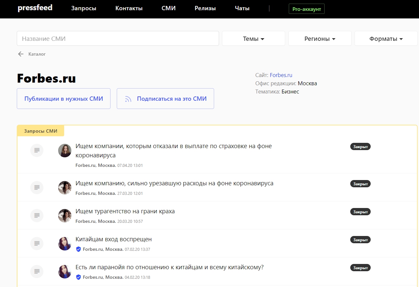This screenshot has height=287, width=419.
Task: Click document icon beside паранойя request
Action: tap(37, 272)
